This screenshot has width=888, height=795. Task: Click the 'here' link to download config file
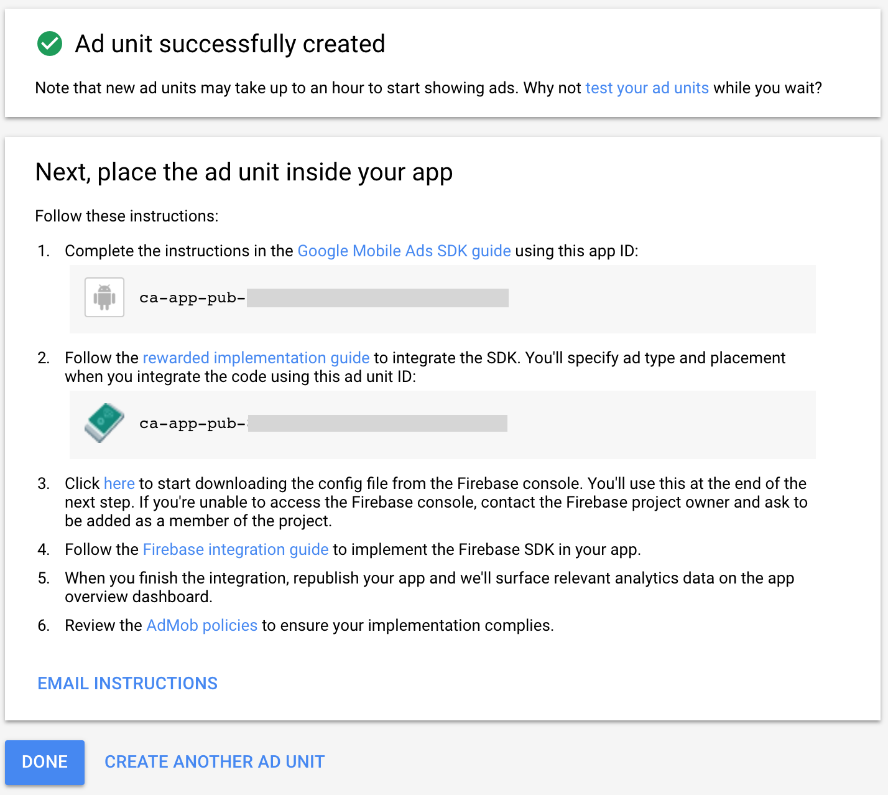click(x=119, y=484)
